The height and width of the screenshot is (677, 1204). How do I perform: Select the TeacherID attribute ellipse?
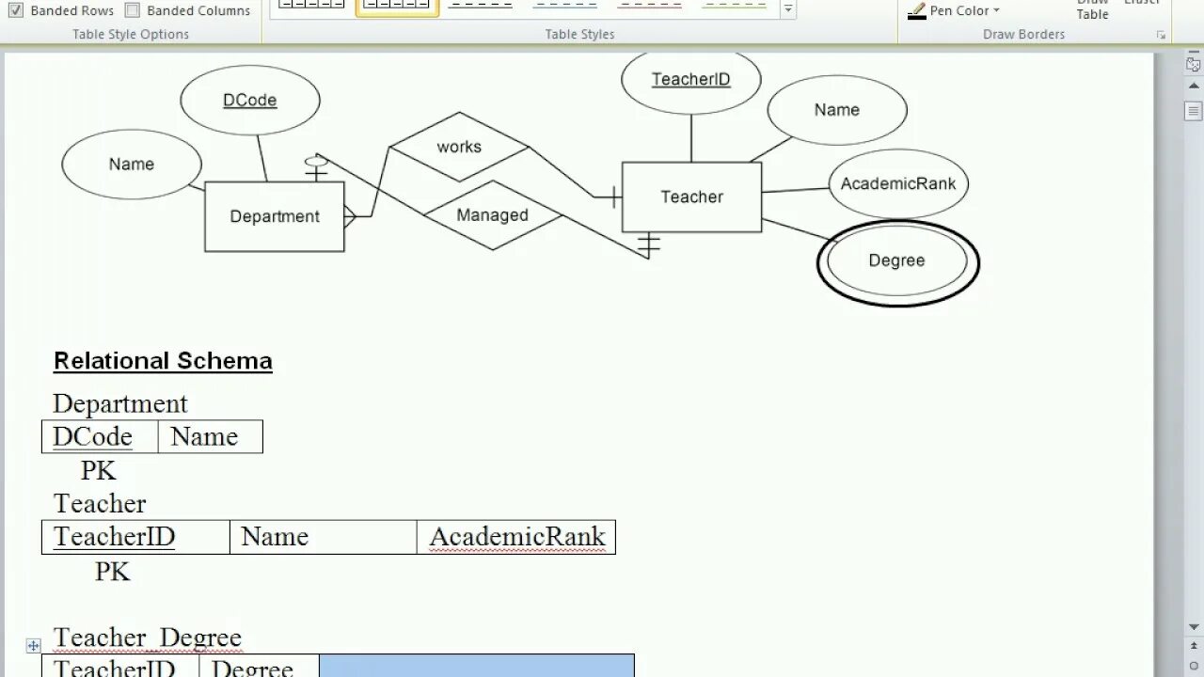691,83
